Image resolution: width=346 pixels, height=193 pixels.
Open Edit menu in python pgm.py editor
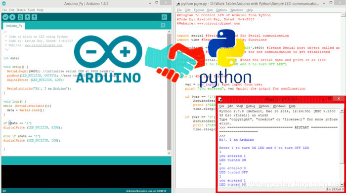188,10
